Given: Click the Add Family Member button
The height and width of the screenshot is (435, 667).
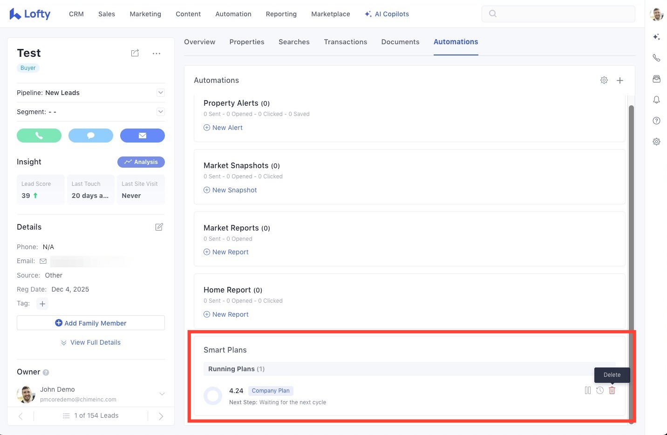Looking at the screenshot, I should 91,323.
